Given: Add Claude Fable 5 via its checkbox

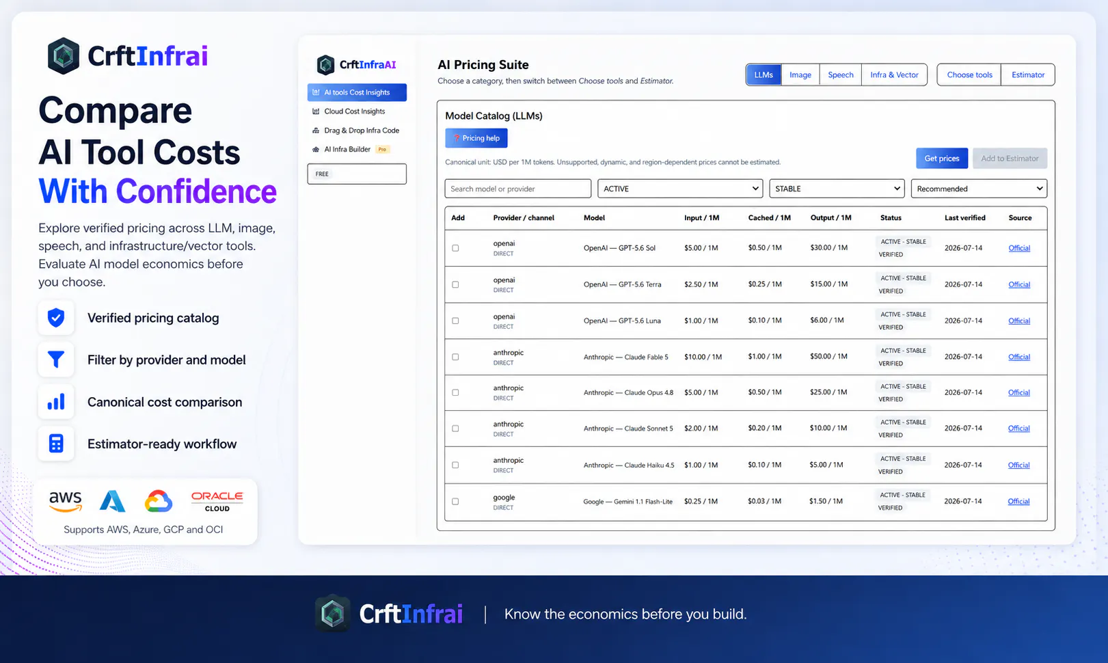Looking at the screenshot, I should [455, 357].
